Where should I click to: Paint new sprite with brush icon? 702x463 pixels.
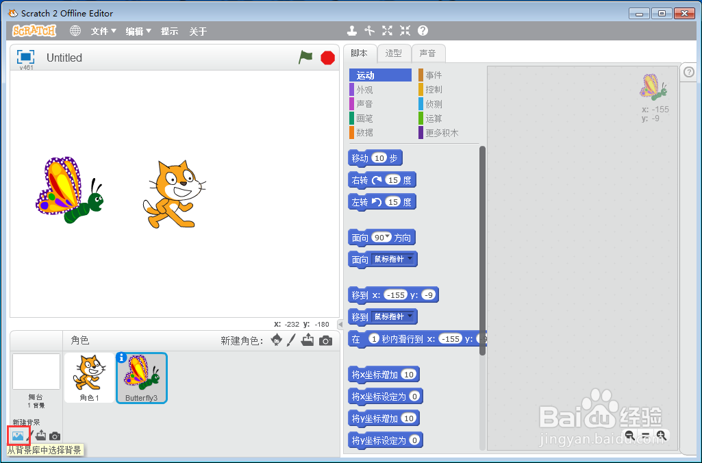[291, 340]
